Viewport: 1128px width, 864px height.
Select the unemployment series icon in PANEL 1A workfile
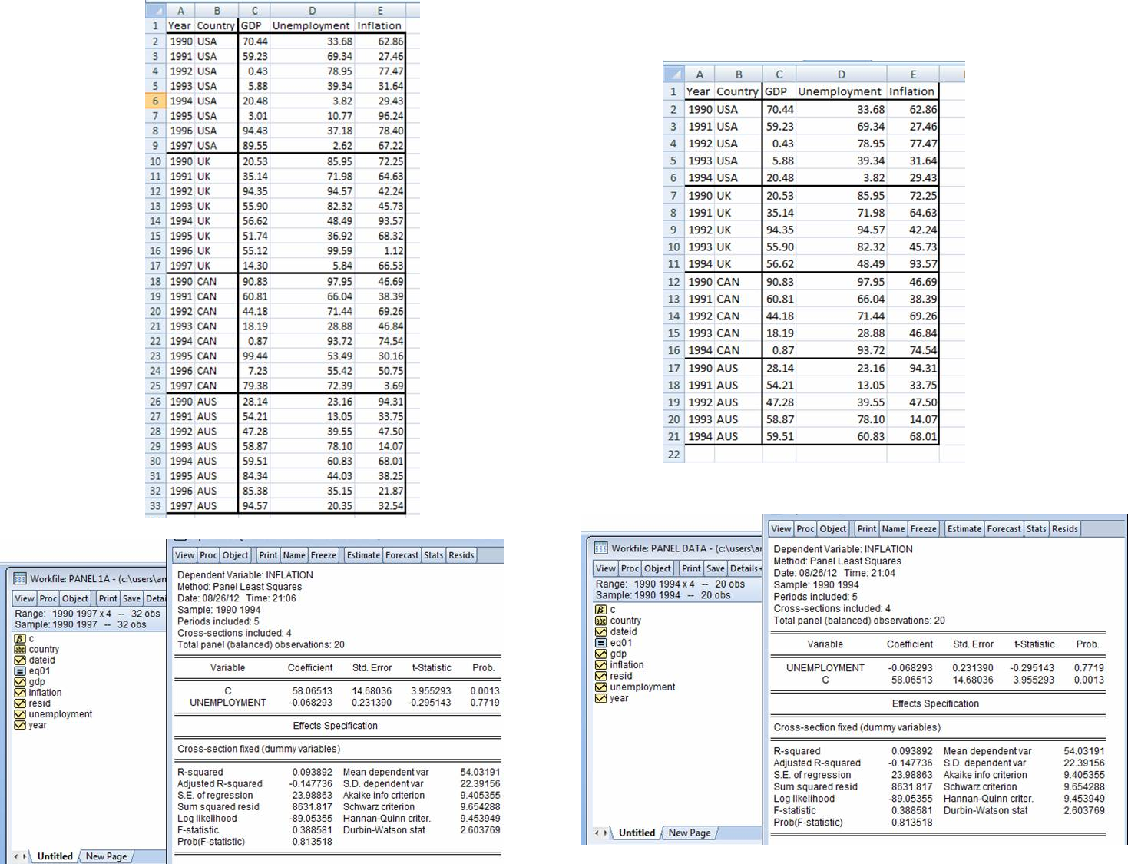click(20, 714)
